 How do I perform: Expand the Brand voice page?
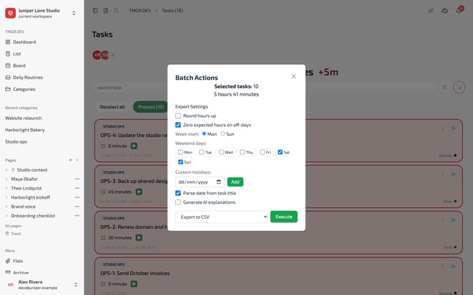pyautogui.click(x=7, y=206)
